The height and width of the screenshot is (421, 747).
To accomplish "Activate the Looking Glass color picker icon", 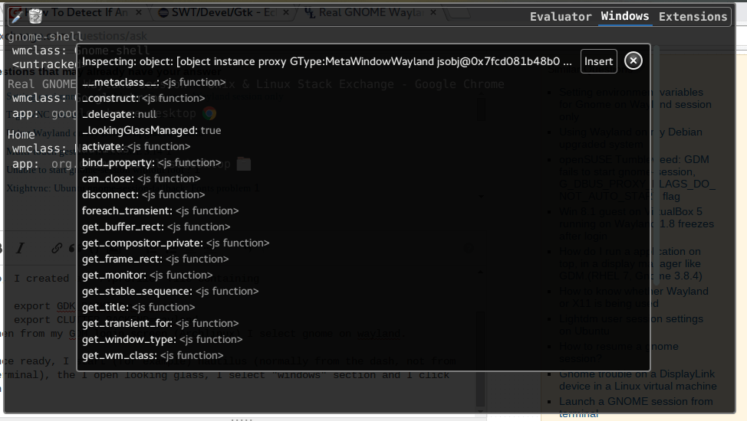I will [x=16, y=17].
